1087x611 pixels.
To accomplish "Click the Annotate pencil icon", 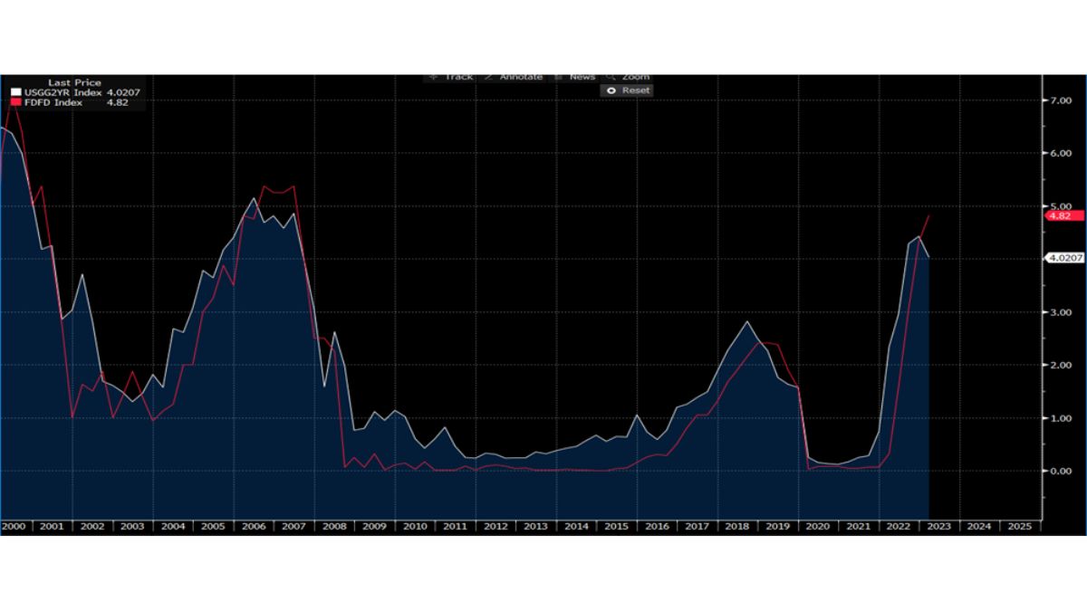I will 488,77.
